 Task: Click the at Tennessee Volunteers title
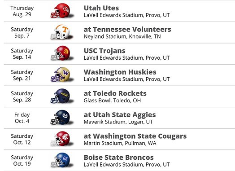coord(127,30)
